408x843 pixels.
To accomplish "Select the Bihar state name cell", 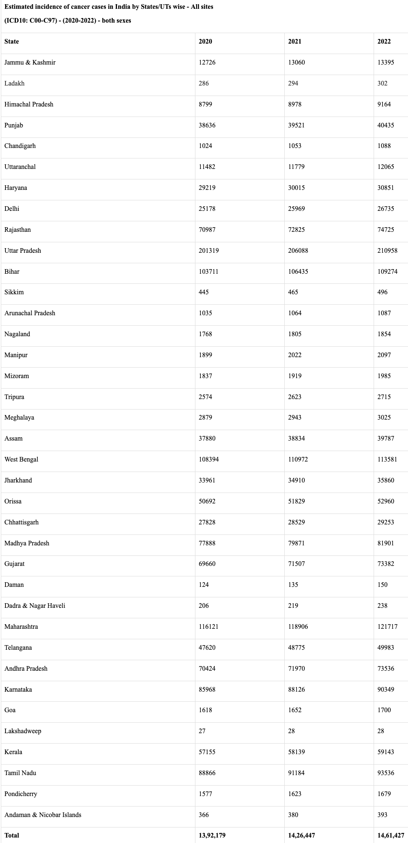I will point(12,272).
